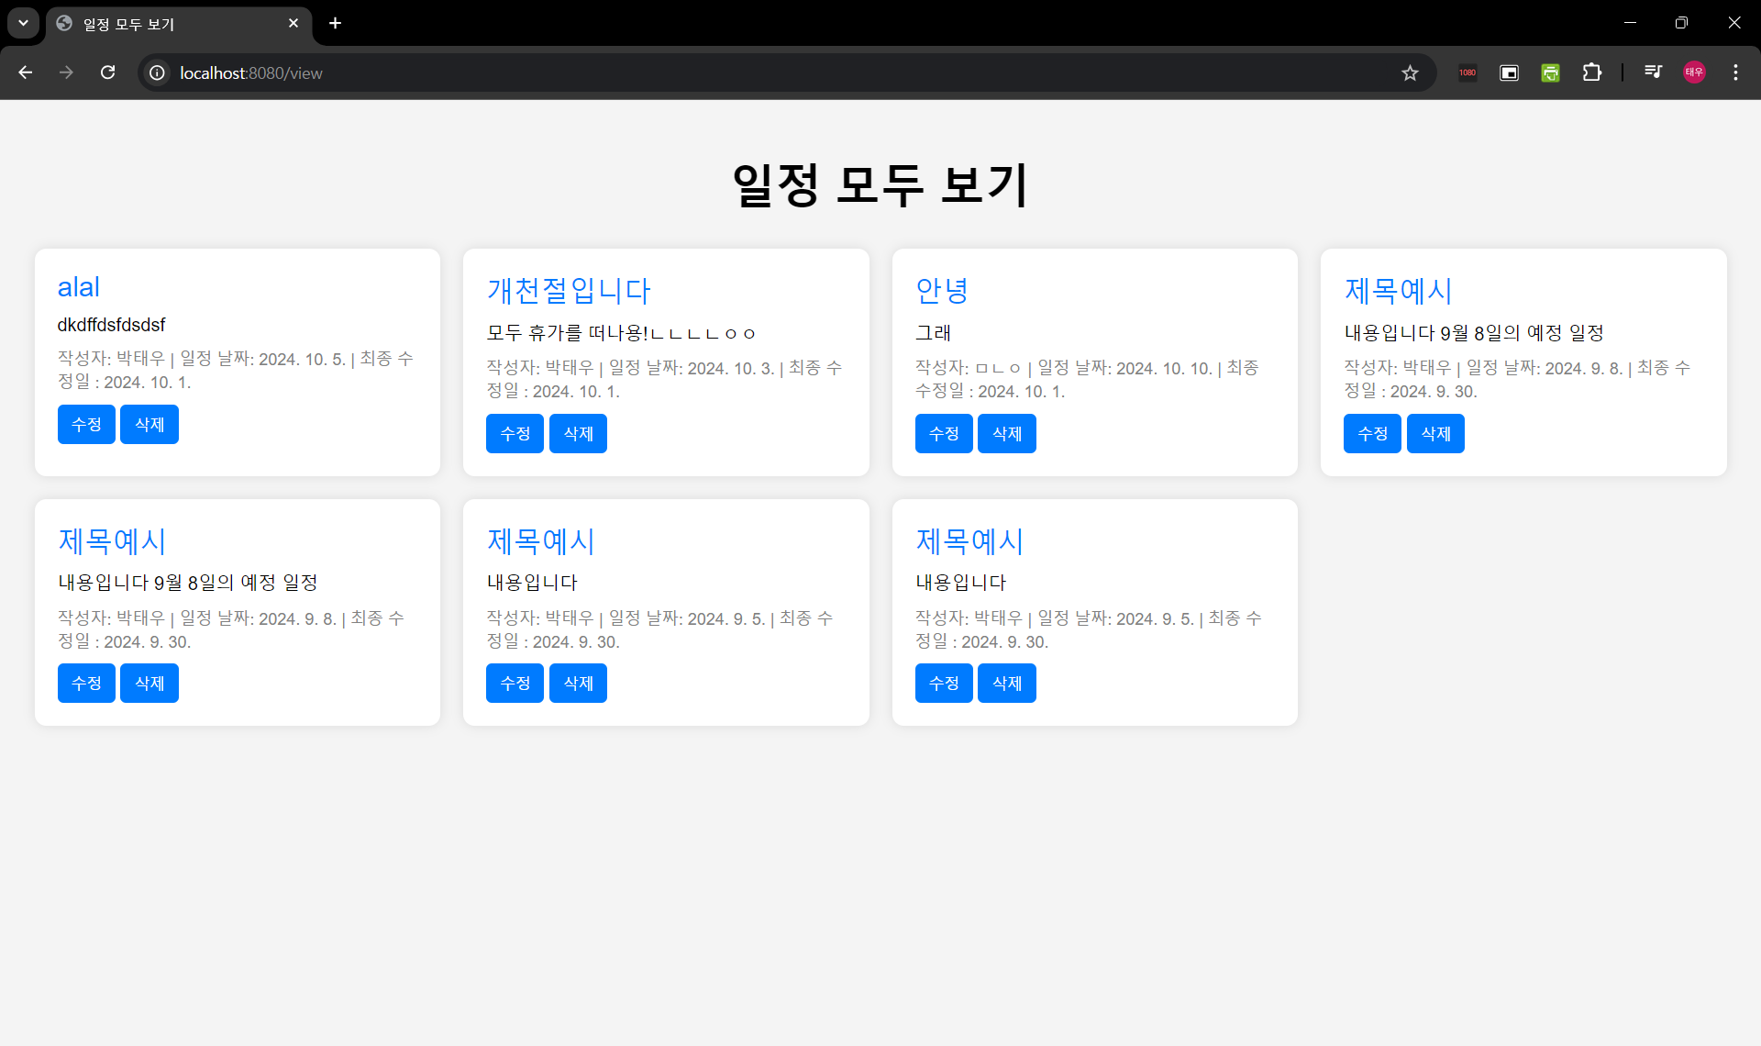View the site information icon
This screenshot has height=1046, width=1761.
(x=158, y=72)
